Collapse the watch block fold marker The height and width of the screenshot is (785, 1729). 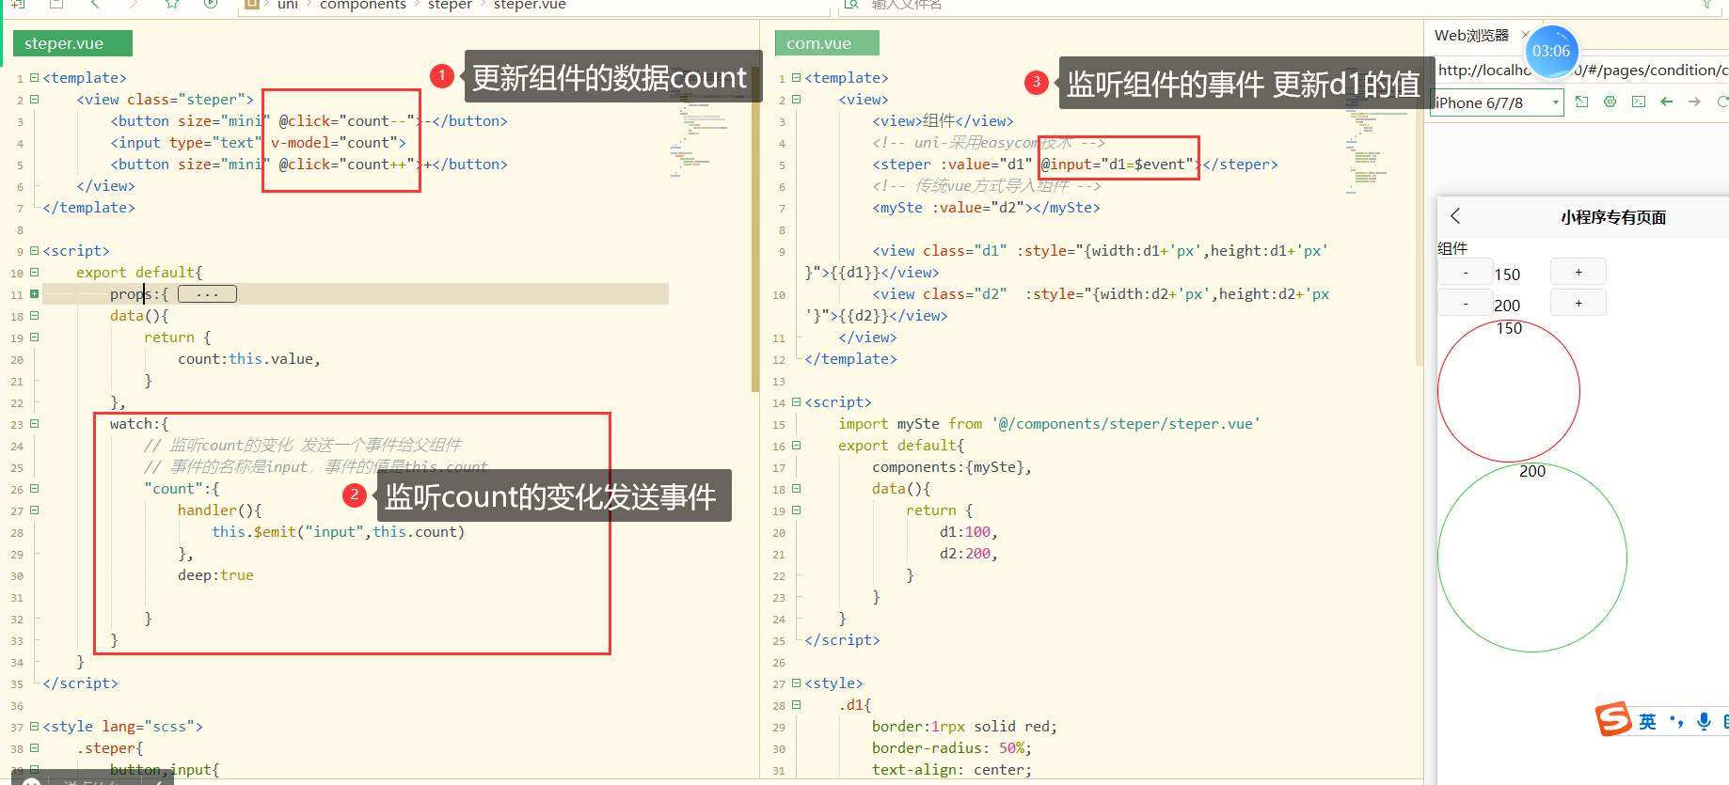pos(35,424)
